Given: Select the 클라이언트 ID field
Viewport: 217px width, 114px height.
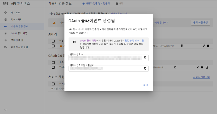Looking at the screenshot, I should [108, 58].
